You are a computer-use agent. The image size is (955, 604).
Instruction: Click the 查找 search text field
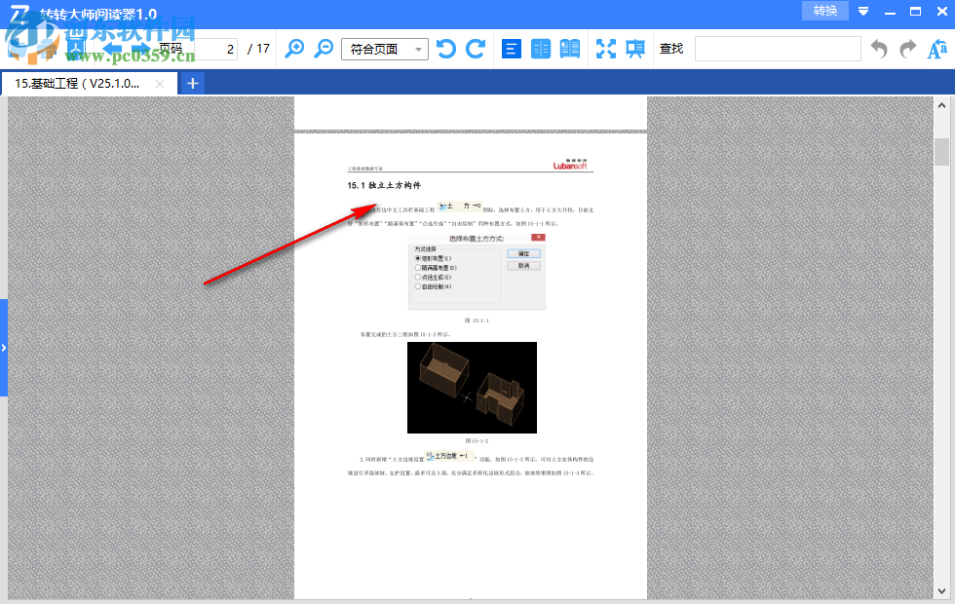click(x=778, y=49)
